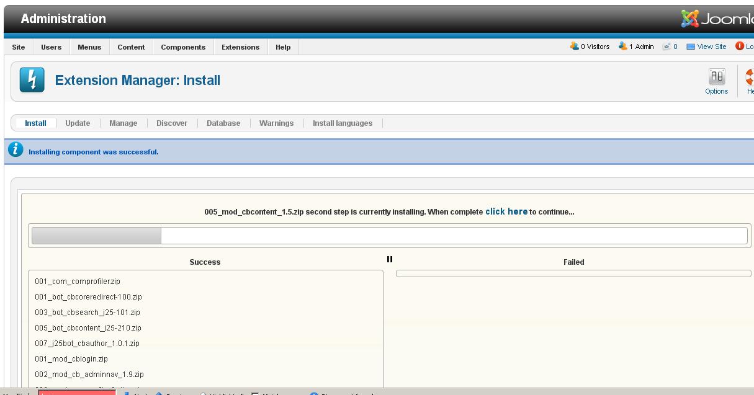754x395 pixels.
Task: Click the Administration header title
Action: tap(63, 19)
